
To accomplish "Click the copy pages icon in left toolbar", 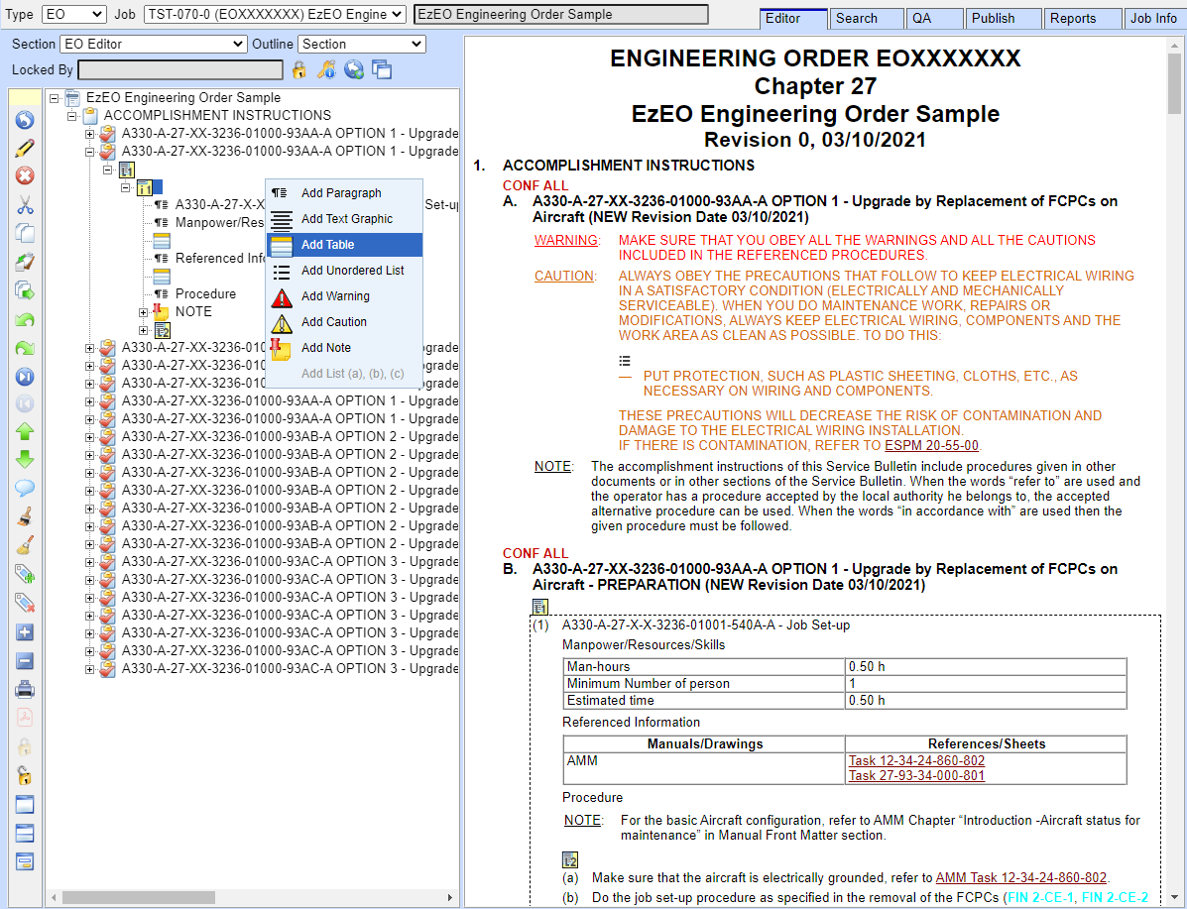I will point(25,233).
